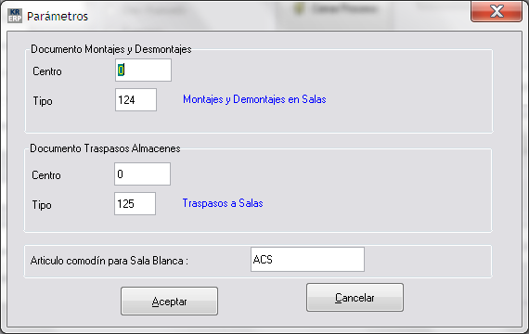Click the ACS article input field
Viewport: 529px width, 334px height.
[x=307, y=260]
